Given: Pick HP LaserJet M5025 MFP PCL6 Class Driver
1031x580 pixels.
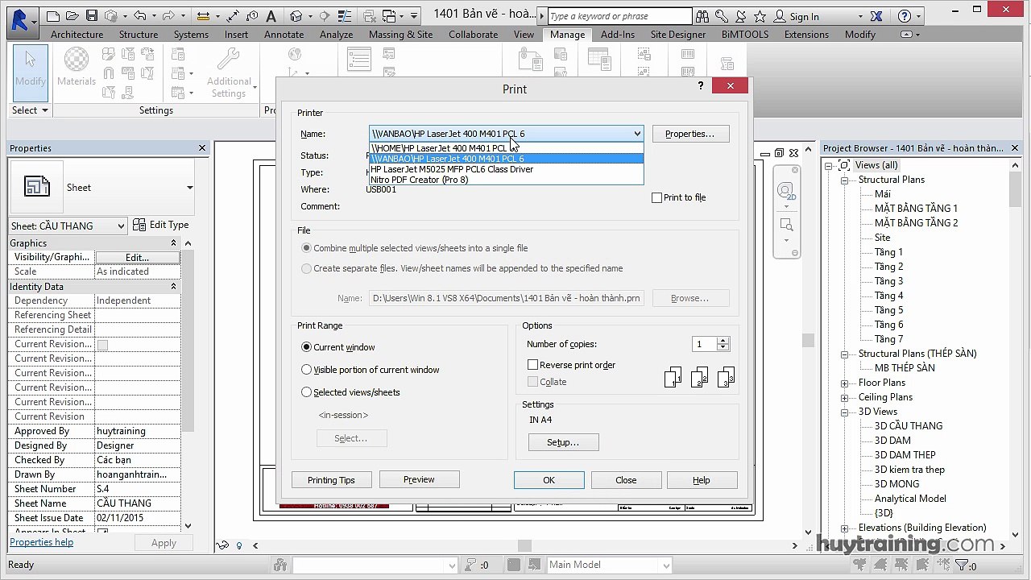Looking at the screenshot, I should pos(506,169).
